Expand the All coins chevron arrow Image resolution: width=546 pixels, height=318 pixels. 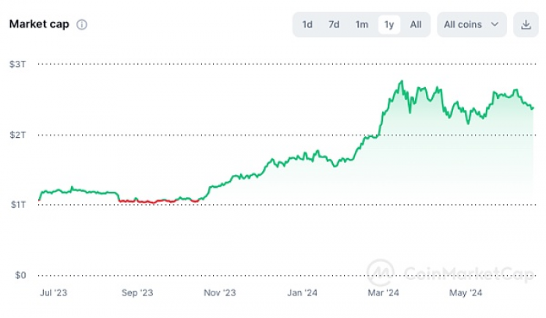495,24
